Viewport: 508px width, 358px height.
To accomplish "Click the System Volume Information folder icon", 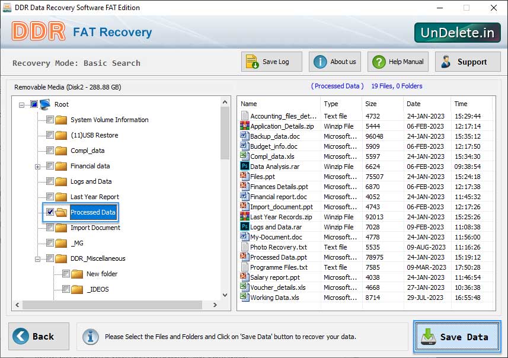I will [61, 120].
